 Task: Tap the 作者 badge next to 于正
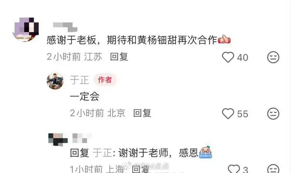[105, 80]
